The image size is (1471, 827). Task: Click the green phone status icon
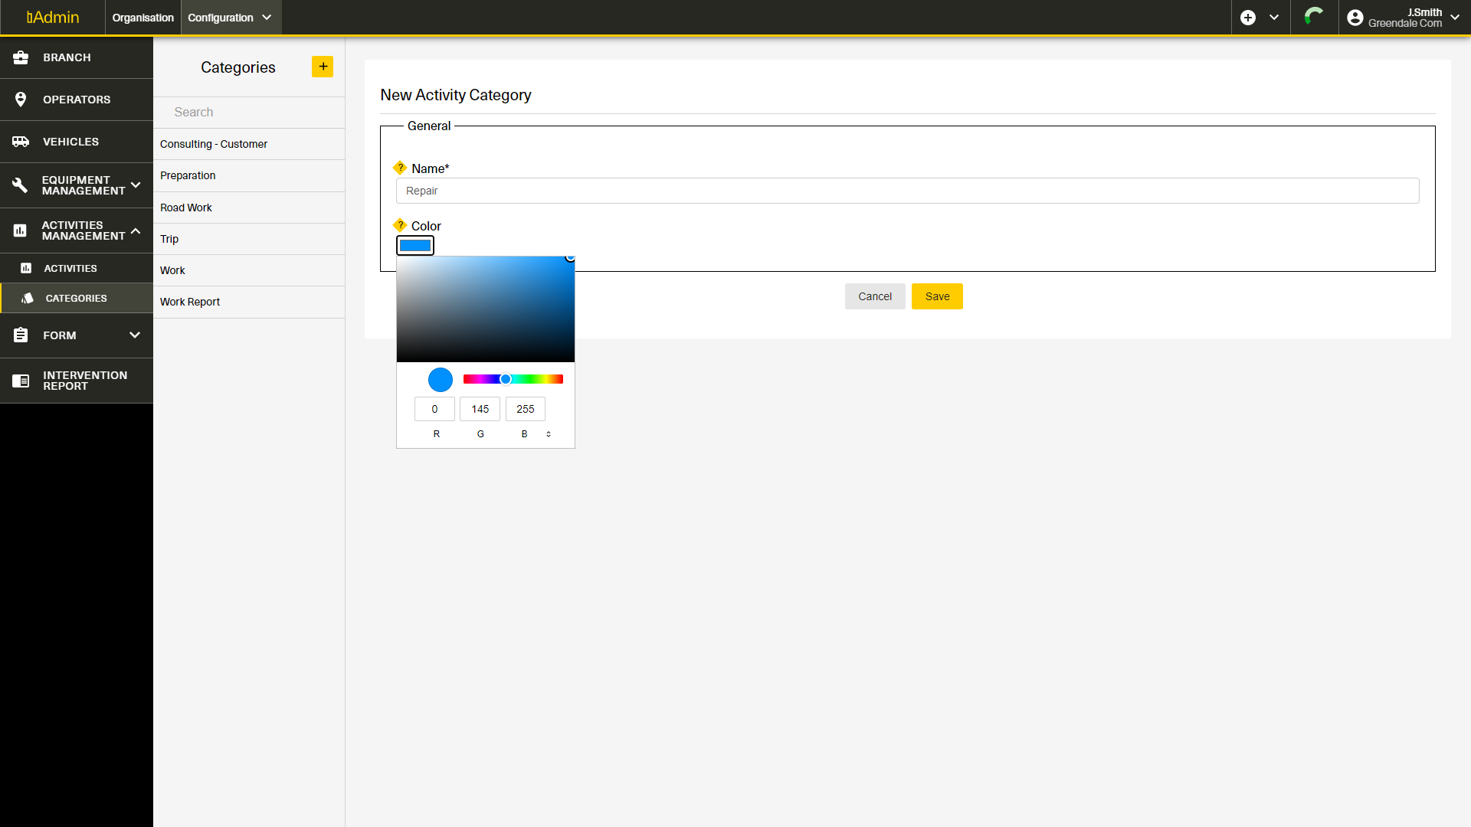[1314, 17]
